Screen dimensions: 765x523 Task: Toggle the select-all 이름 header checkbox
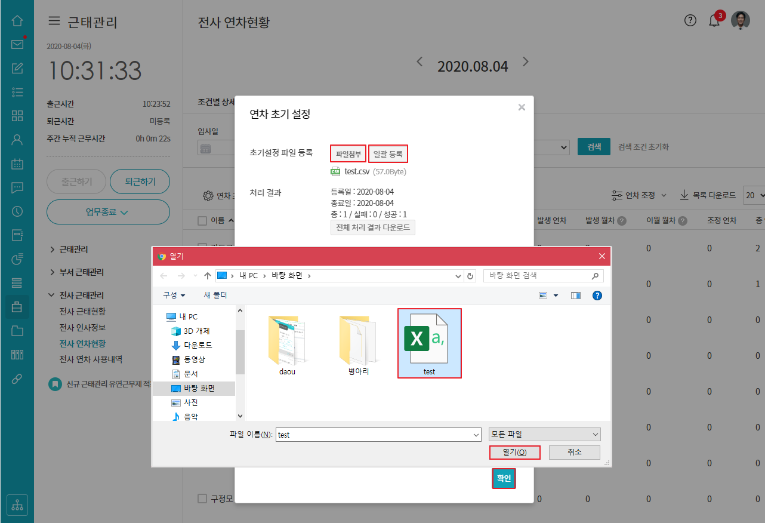pyautogui.click(x=202, y=221)
